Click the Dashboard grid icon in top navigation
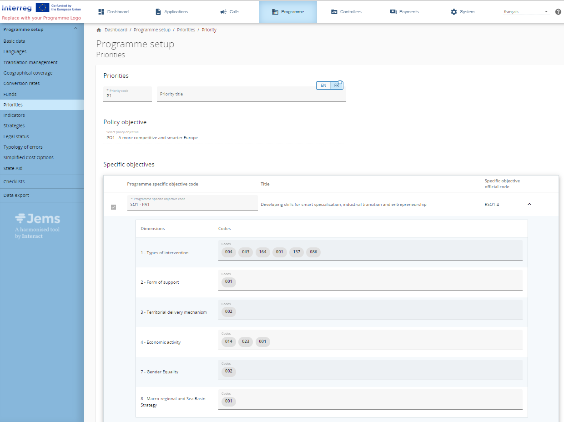The image size is (564, 422). pyautogui.click(x=101, y=12)
